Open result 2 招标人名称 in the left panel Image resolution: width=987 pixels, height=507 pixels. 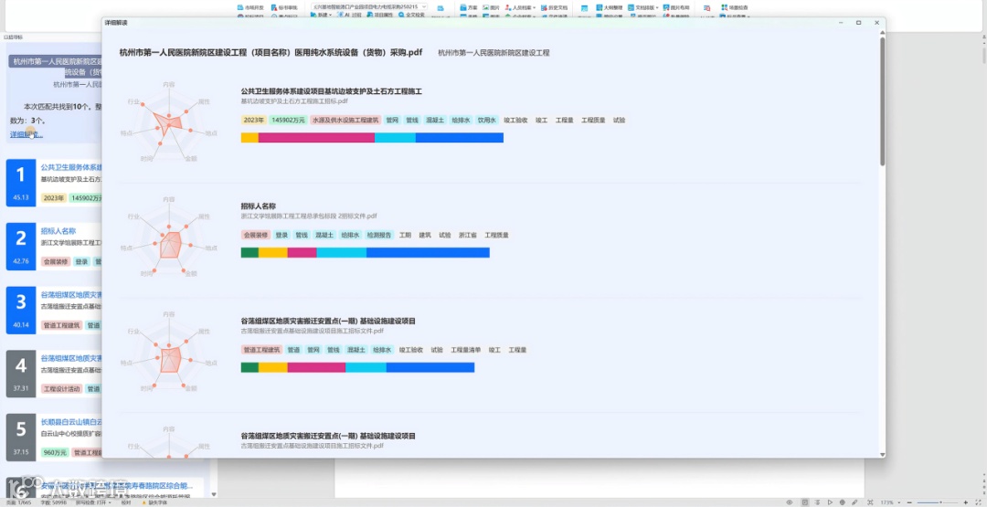tap(58, 231)
